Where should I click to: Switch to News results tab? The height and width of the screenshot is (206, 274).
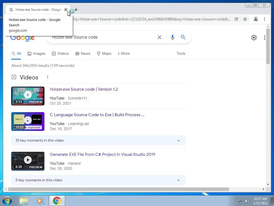(83, 54)
